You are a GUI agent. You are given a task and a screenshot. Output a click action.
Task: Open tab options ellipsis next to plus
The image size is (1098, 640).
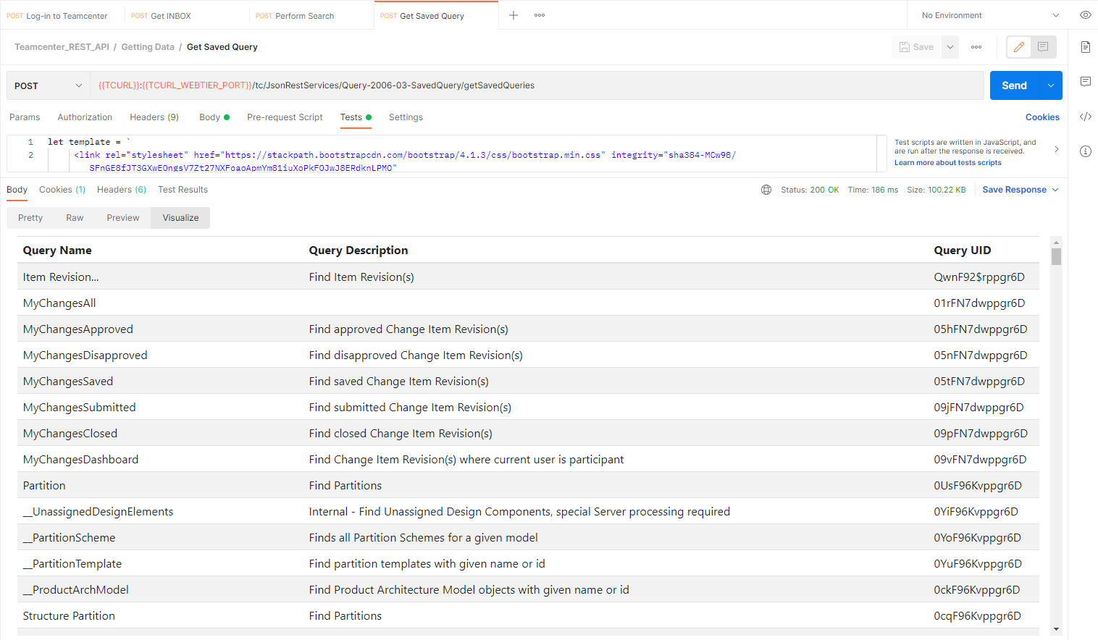point(540,15)
